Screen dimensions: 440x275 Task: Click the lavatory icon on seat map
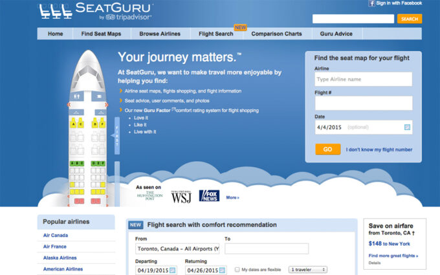pyautogui.click(x=76, y=96)
